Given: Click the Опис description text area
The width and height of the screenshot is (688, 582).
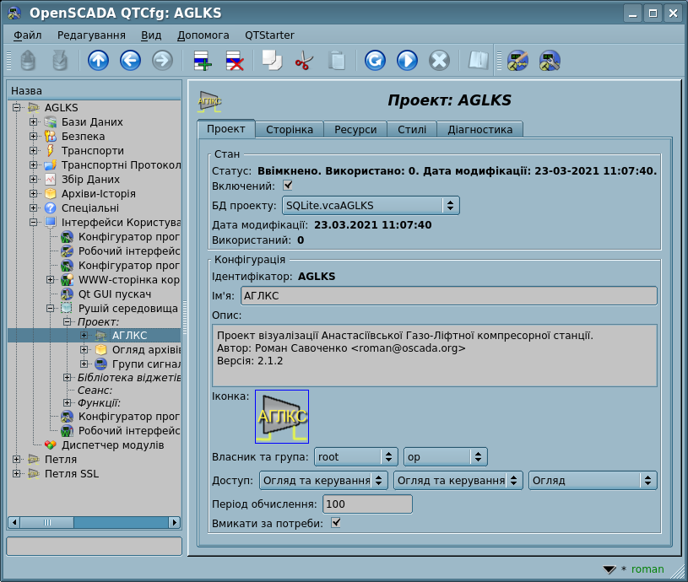Looking at the screenshot, I should (x=435, y=355).
